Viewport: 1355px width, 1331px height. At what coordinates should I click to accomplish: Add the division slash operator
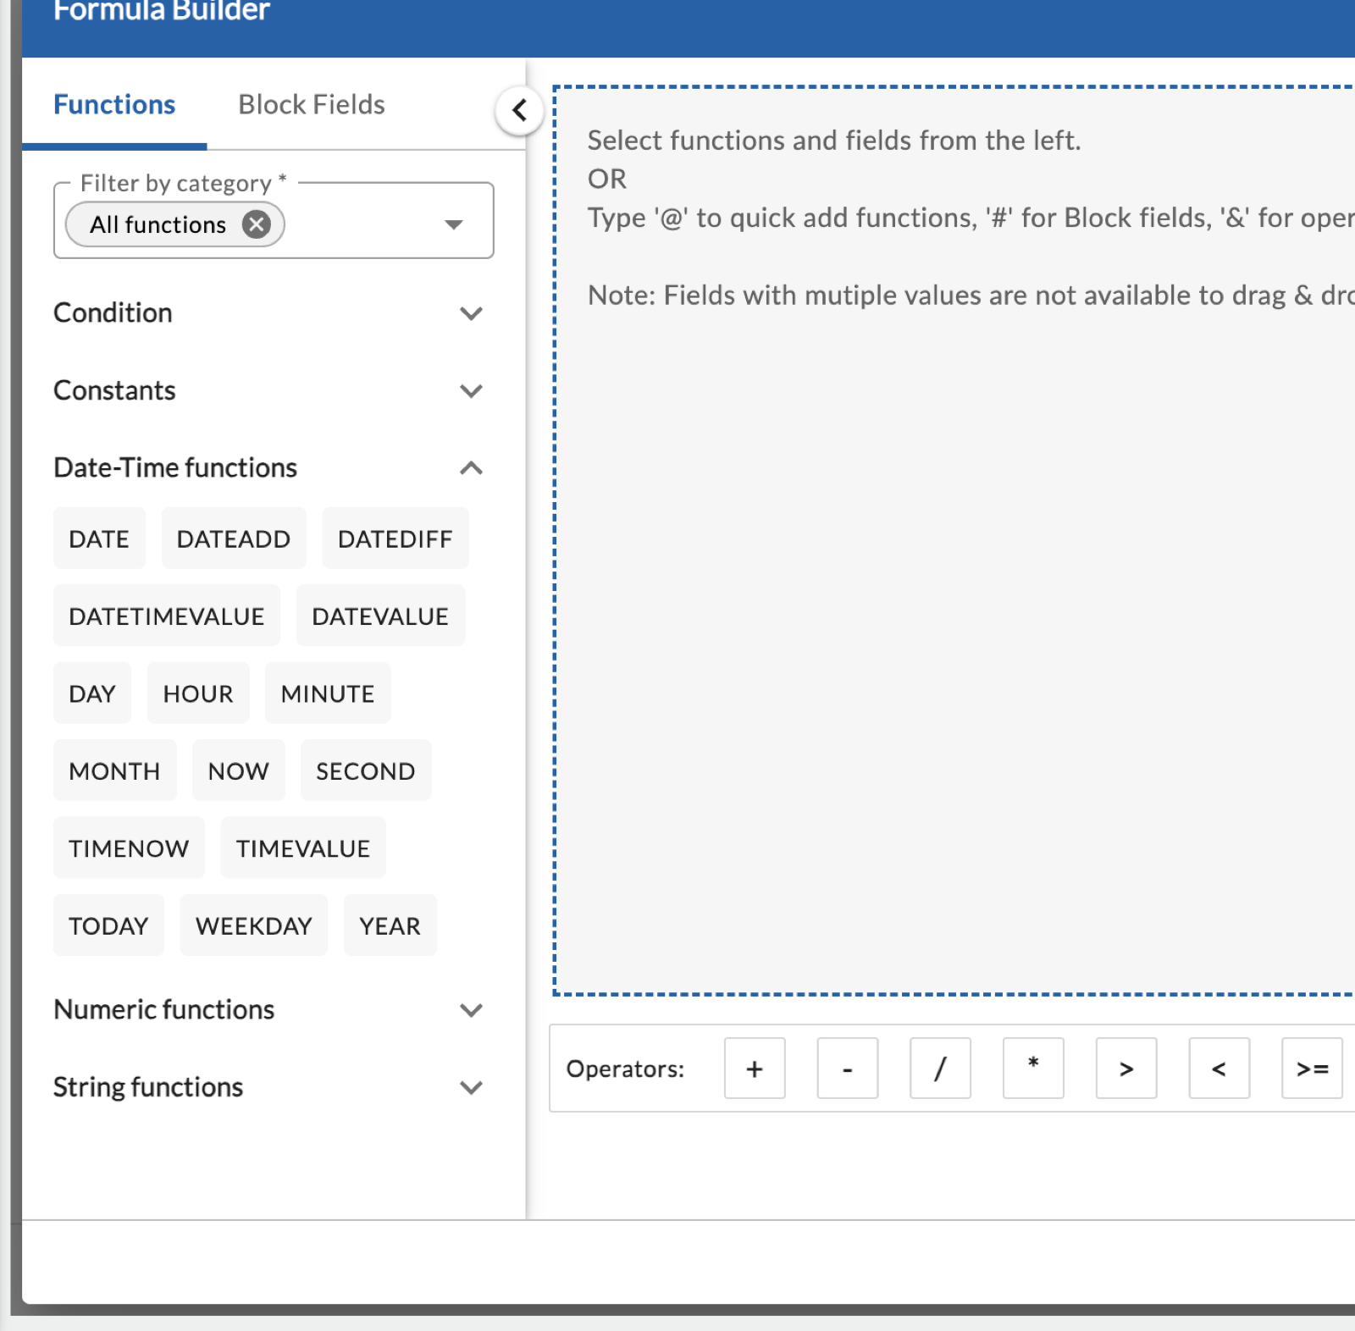940,1069
